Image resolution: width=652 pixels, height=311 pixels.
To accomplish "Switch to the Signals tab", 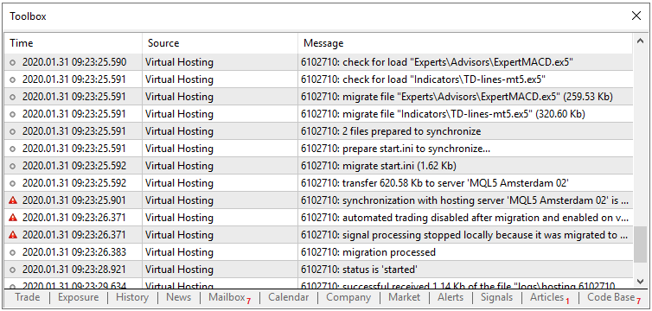I will tap(496, 297).
